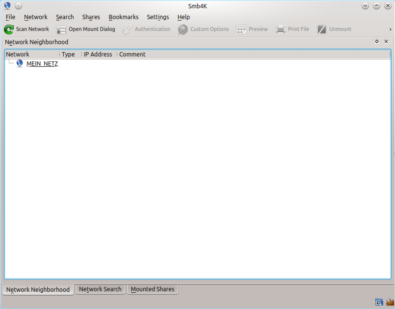Click the Scan Network toolbar button
395x309 pixels.
pyautogui.click(x=26, y=29)
